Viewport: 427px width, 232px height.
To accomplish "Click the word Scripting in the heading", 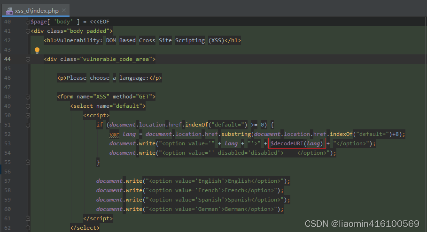I will 190,40.
